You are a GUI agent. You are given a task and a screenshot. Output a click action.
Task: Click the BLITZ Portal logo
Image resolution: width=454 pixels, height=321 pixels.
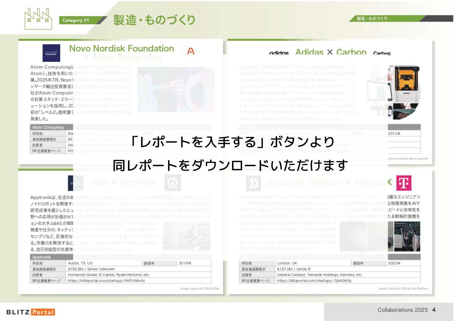31,312
